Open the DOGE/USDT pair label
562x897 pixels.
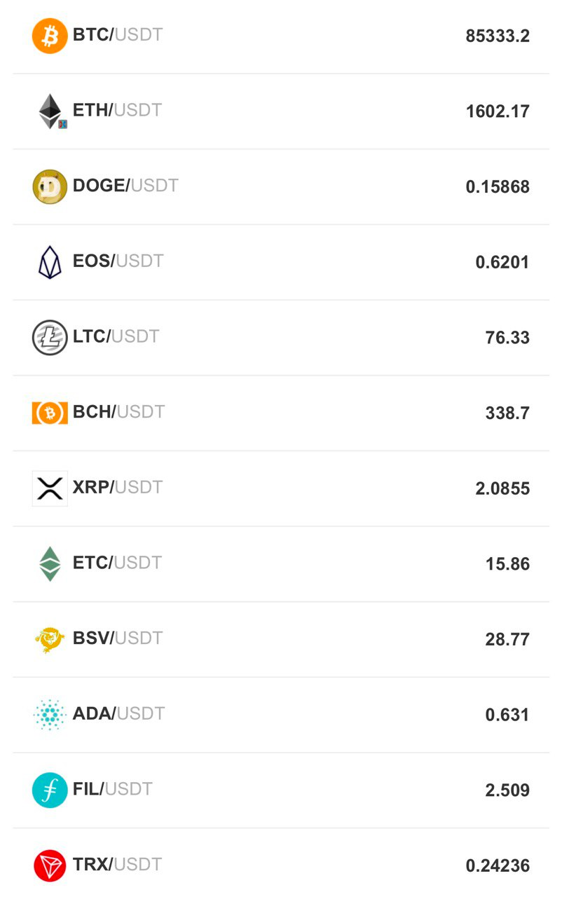pos(125,186)
